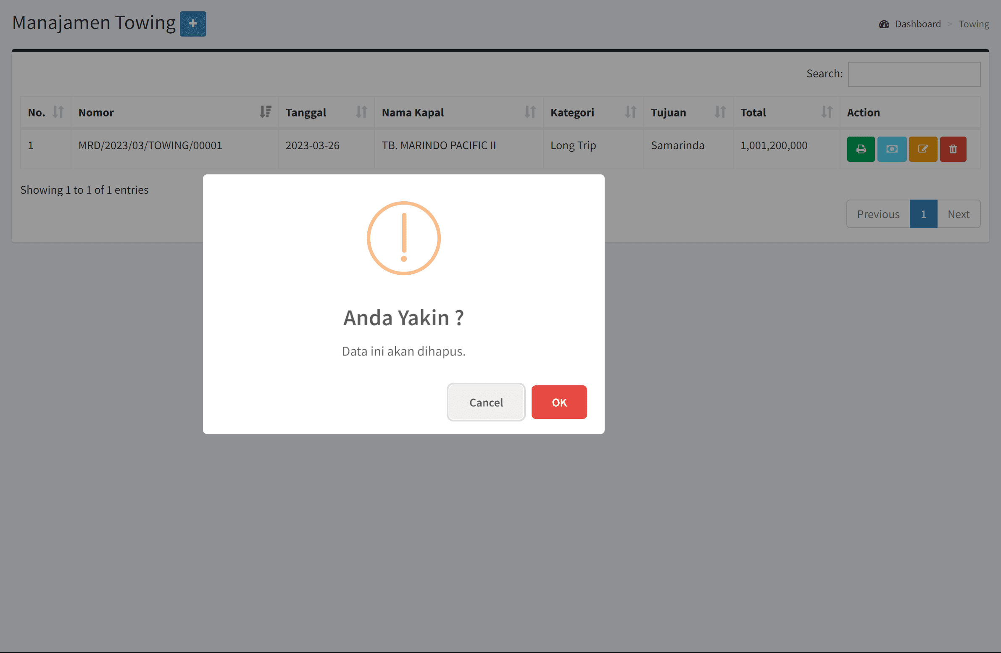Select page 1 in pagination

pyautogui.click(x=923, y=214)
